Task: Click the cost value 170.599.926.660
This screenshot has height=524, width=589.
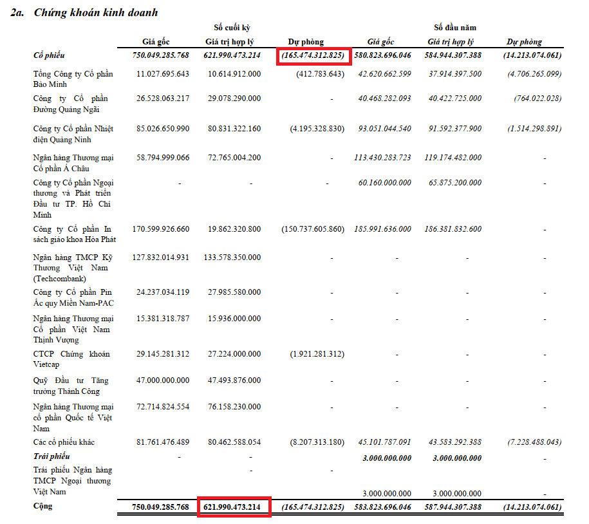Action: (x=160, y=229)
